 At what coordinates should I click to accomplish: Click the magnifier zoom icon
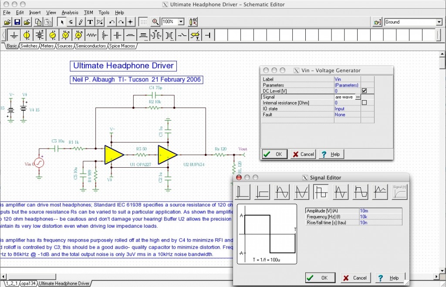click(155, 22)
